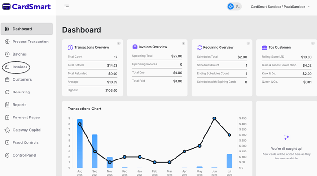Switch to dark mode moon icon
Screen dimensions: 317x176
(238, 7)
